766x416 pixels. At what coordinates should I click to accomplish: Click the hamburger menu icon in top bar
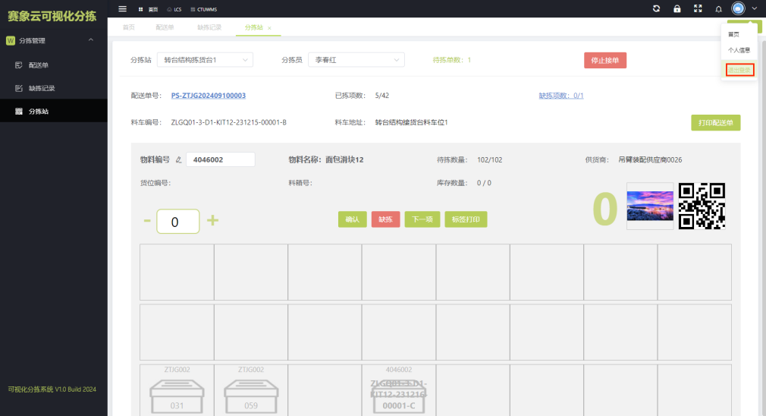(122, 8)
